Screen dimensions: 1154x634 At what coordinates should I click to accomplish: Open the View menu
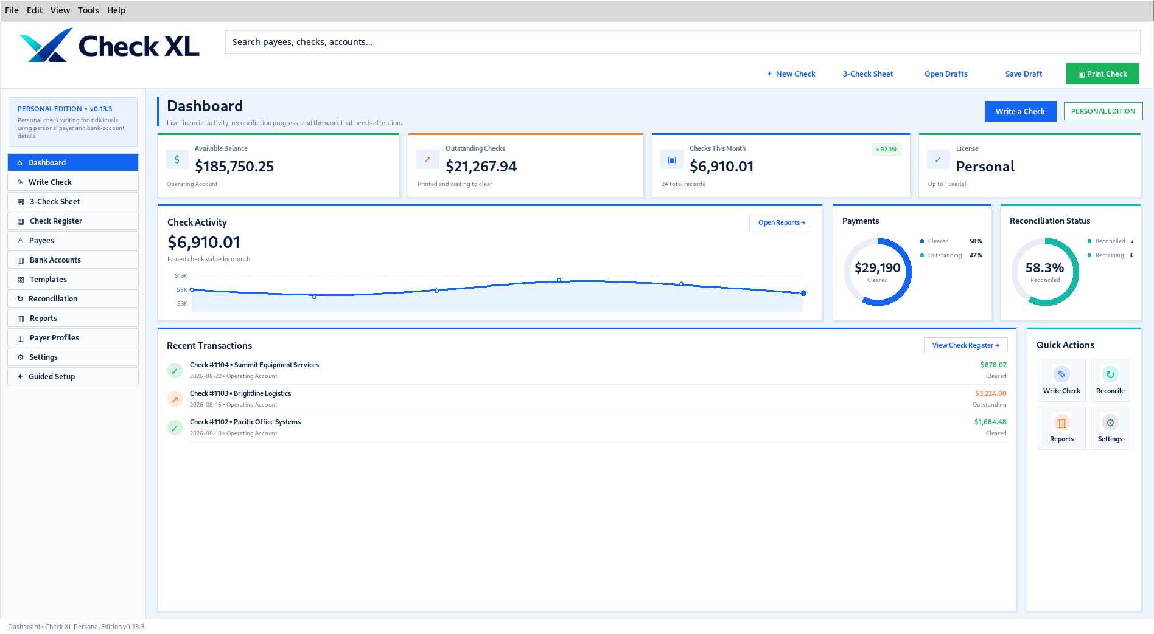point(60,10)
